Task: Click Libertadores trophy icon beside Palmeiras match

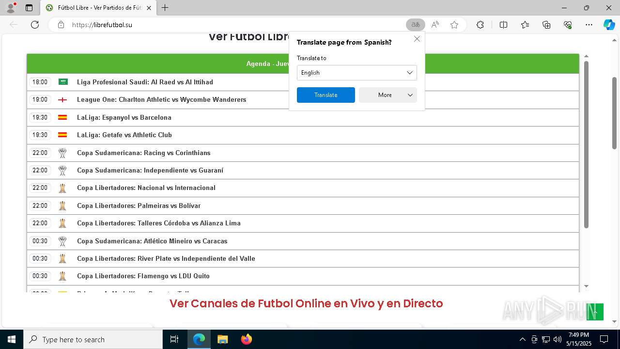Action: click(62, 206)
